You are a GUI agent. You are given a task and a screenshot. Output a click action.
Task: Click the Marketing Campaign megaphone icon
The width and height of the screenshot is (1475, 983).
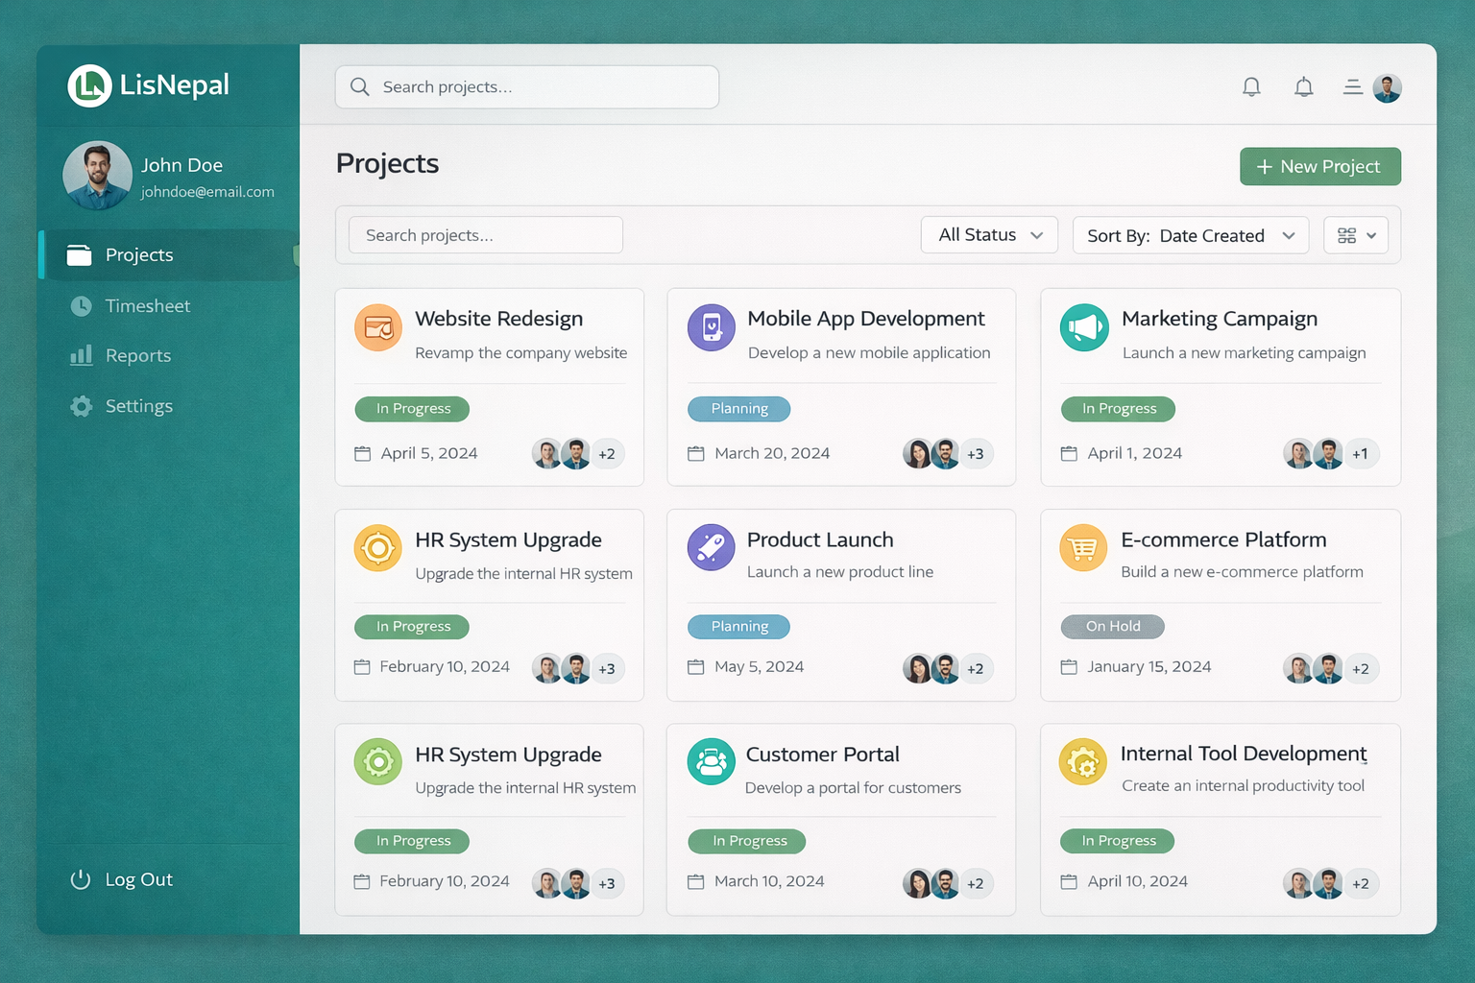coord(1084,327)
